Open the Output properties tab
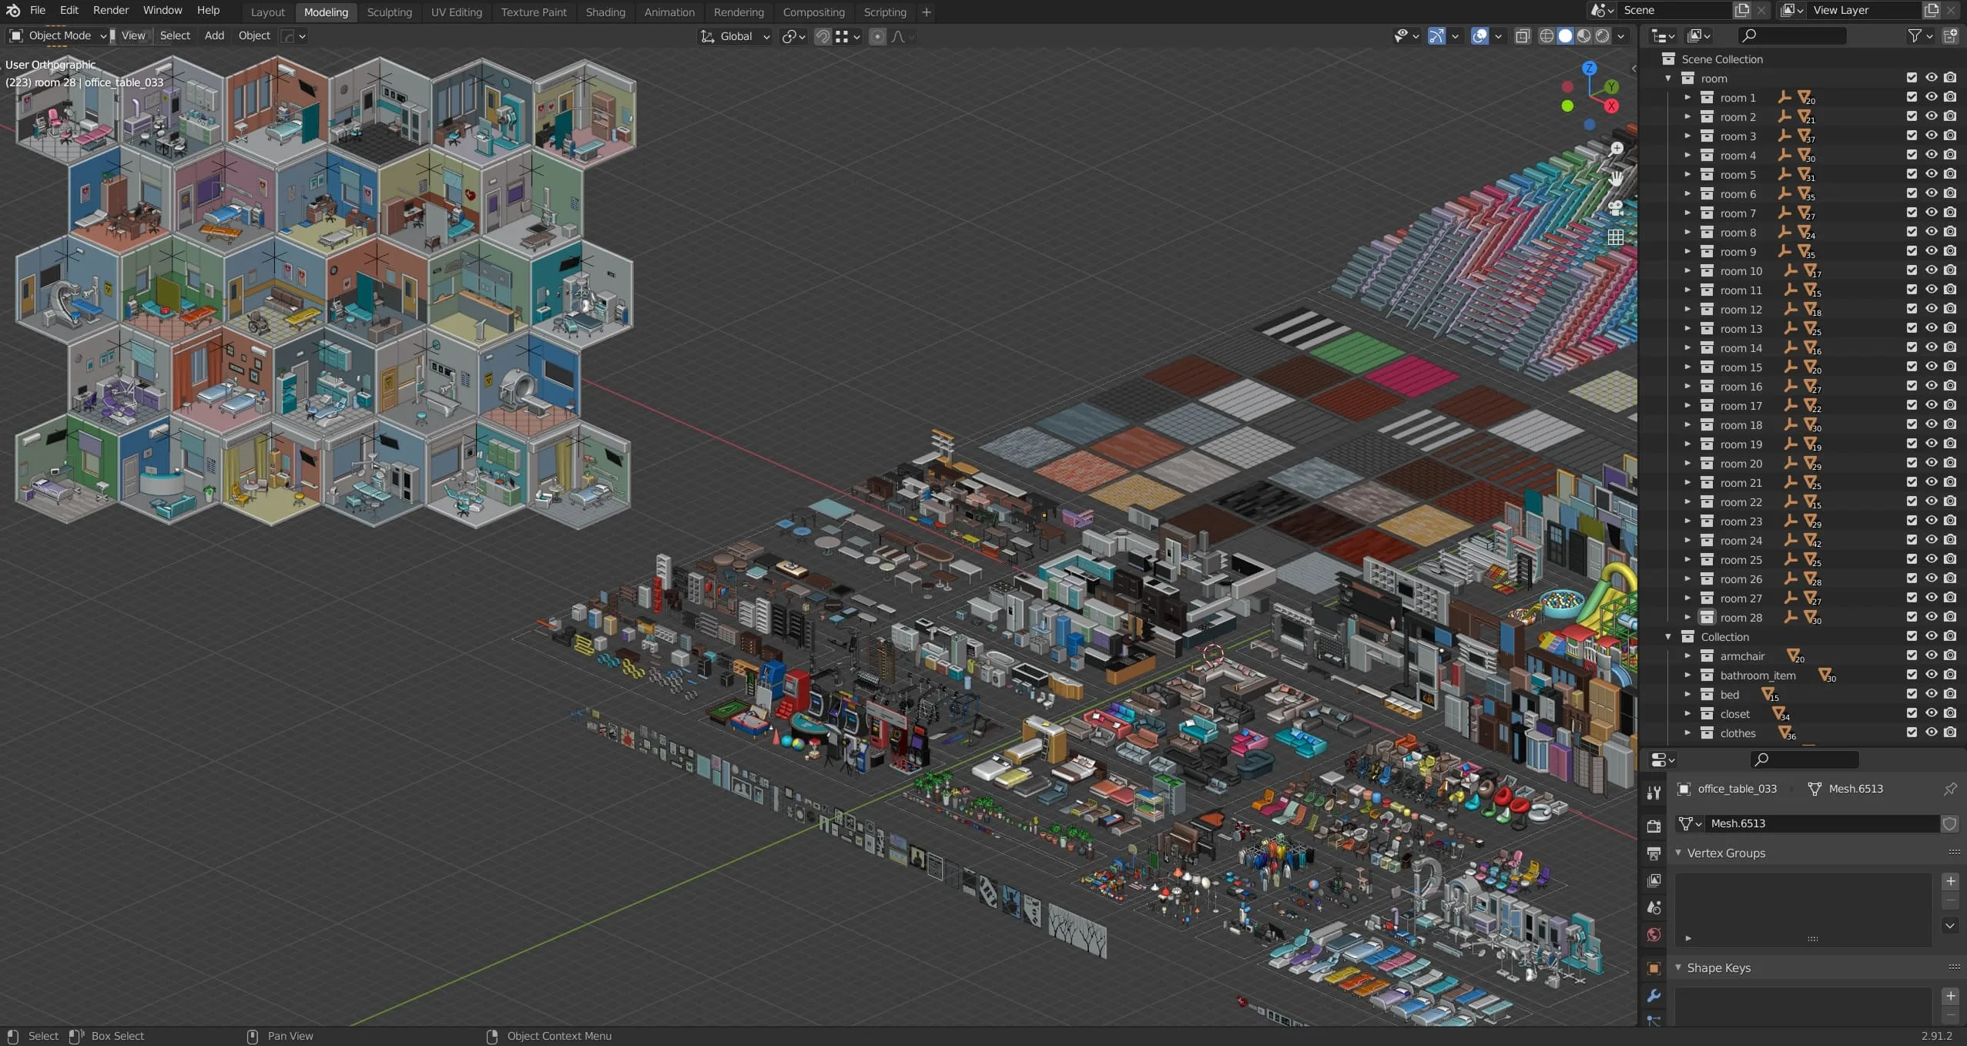This screenshot has height=1046, width=1967. click(1654, 853)
